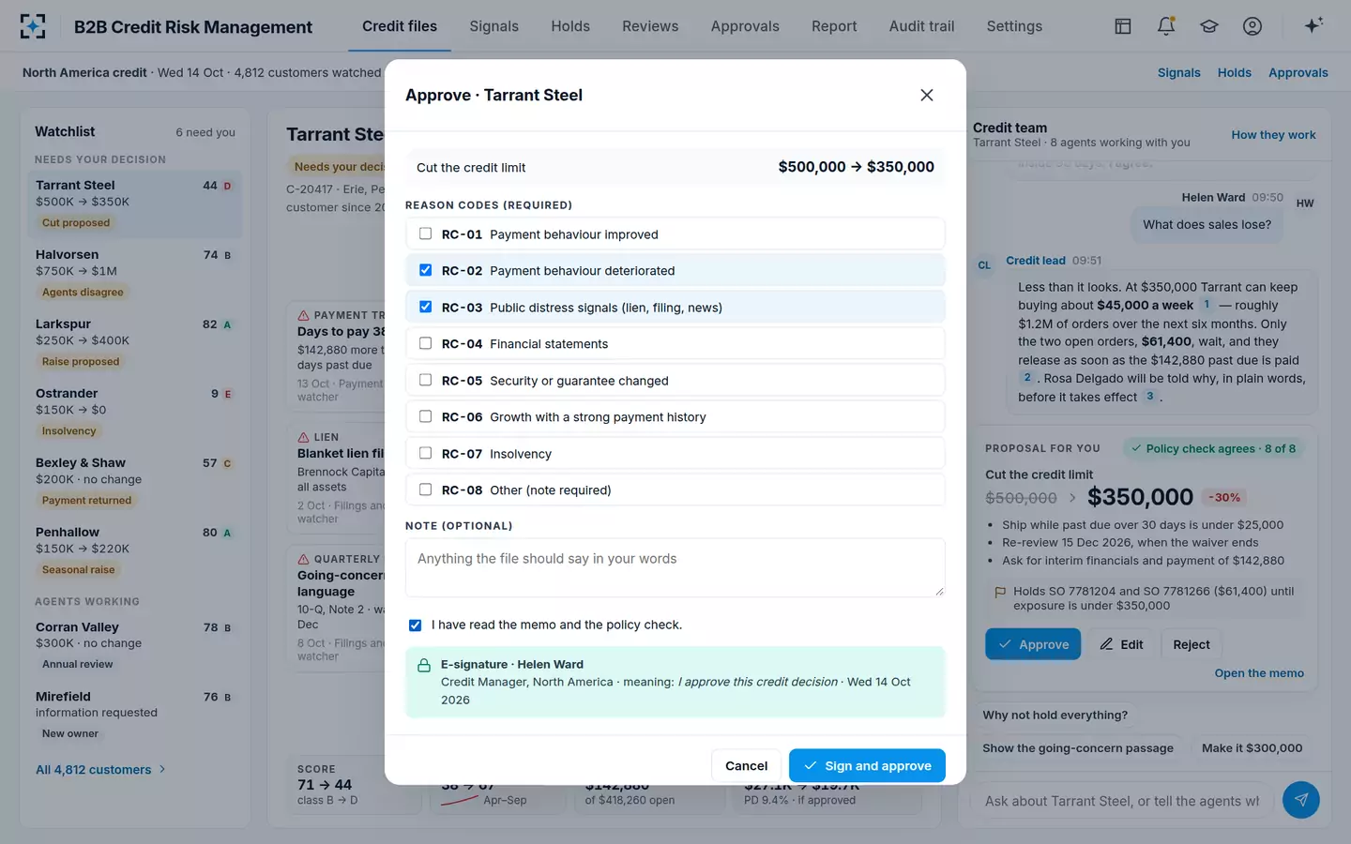This screenshot has height=844, width=1351.
Task: Click citation marker 1 in Credit lead message
Action: pos(1207,305)
